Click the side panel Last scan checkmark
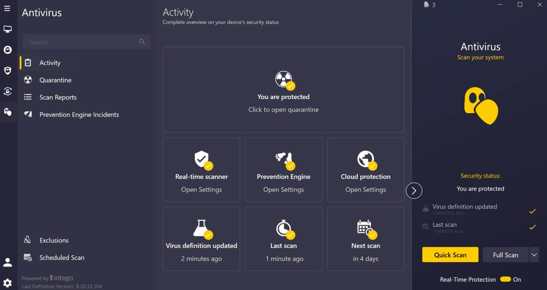This screenshot has height=290, width=547. point(532,227)
